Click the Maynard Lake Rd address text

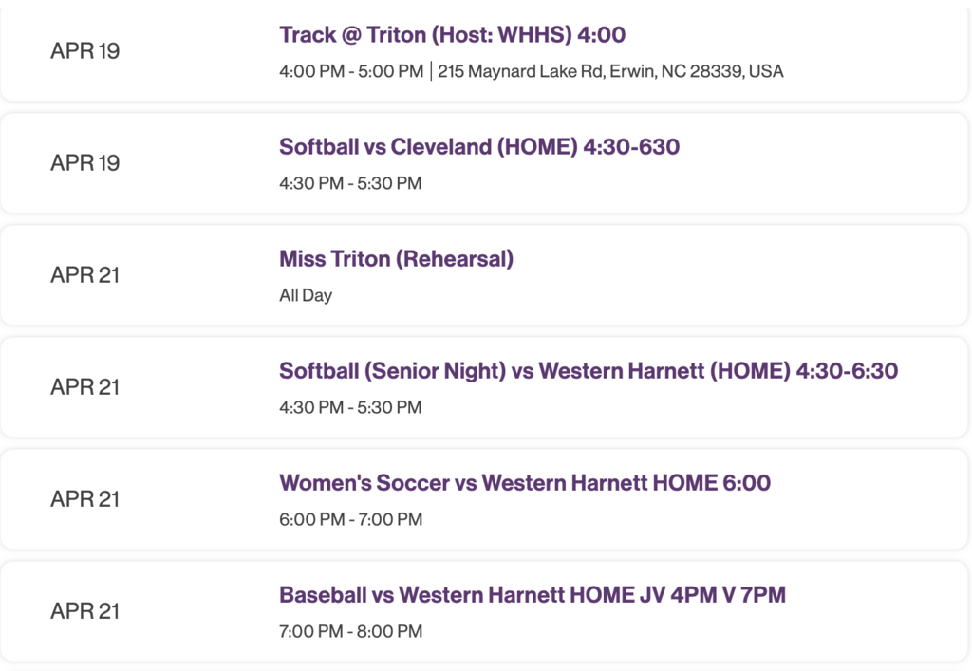(x=607, y=70)
